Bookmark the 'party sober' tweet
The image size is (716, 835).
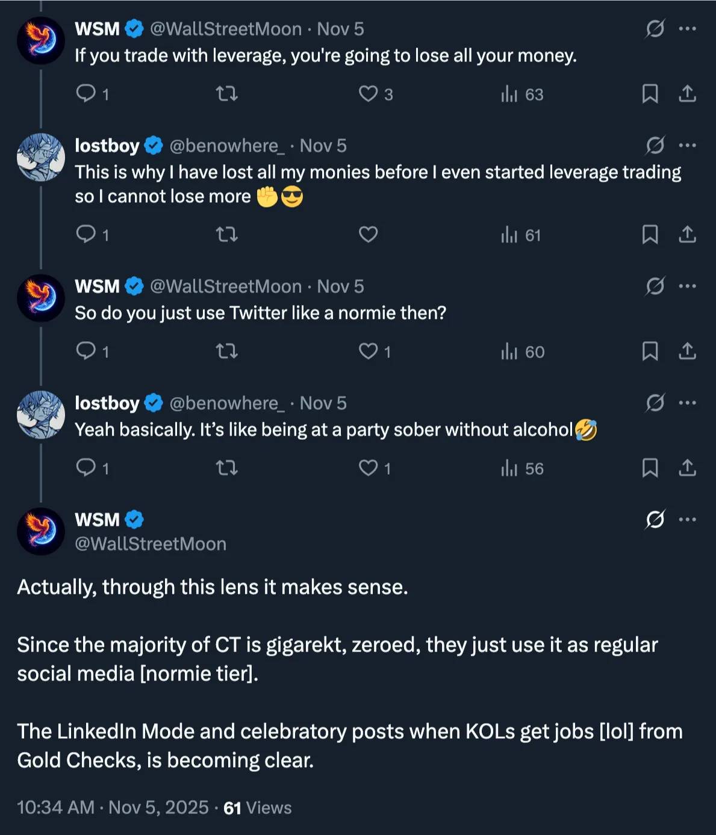pos(650,469)
